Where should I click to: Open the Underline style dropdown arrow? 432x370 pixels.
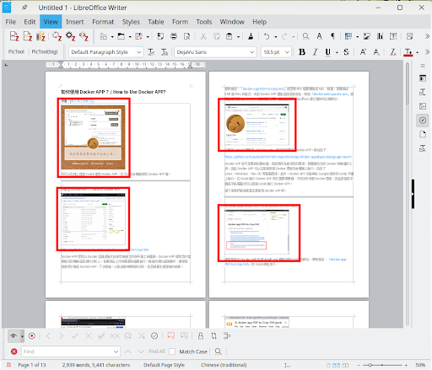(x=337, y=52)
